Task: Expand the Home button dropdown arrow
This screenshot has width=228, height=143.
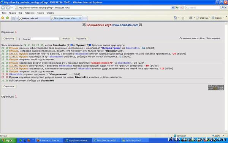Action: 179,18
